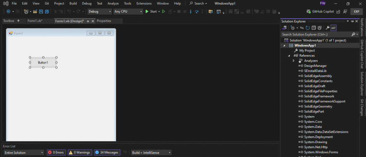Toggle the 34 Messages filter
Viewport: 366px width, 157px height.
coord(107,152)
